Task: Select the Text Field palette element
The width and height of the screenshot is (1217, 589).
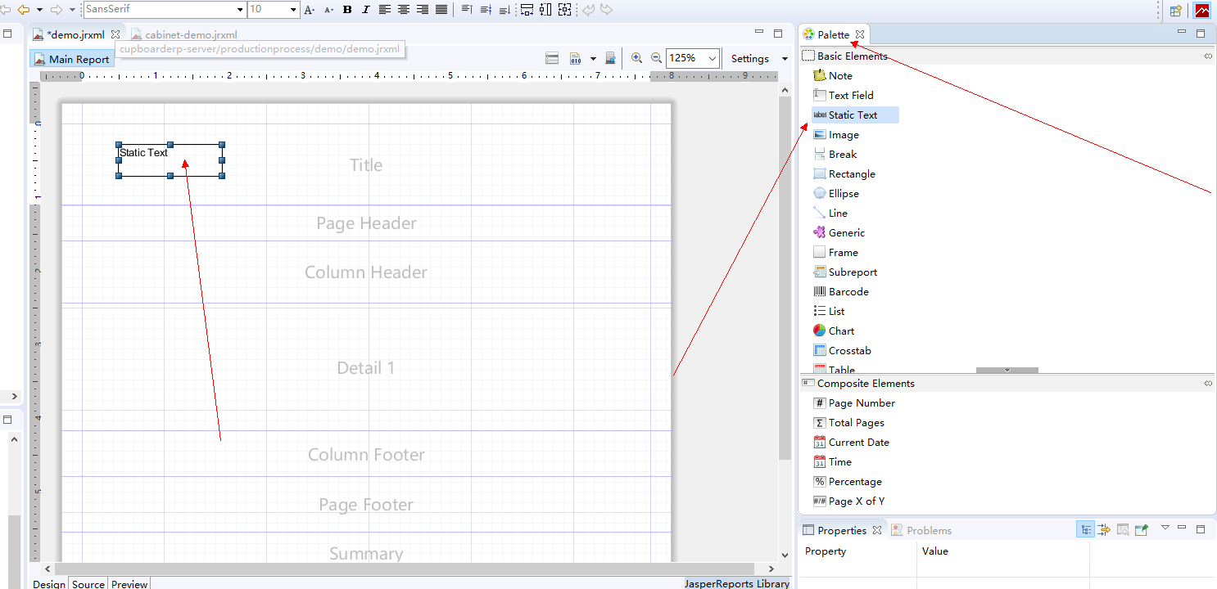Action: tap(843, 95)
